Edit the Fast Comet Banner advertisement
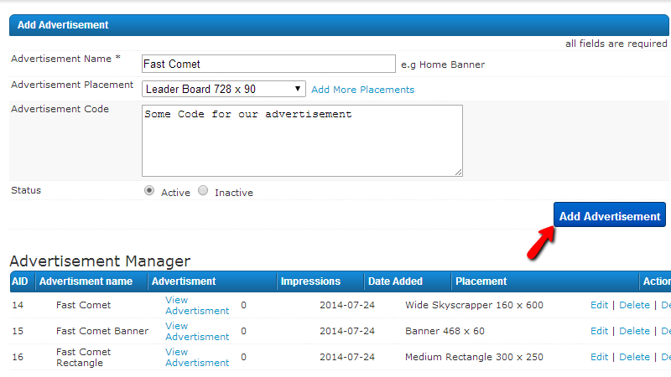The image size is (671, 377). point(599,331)
